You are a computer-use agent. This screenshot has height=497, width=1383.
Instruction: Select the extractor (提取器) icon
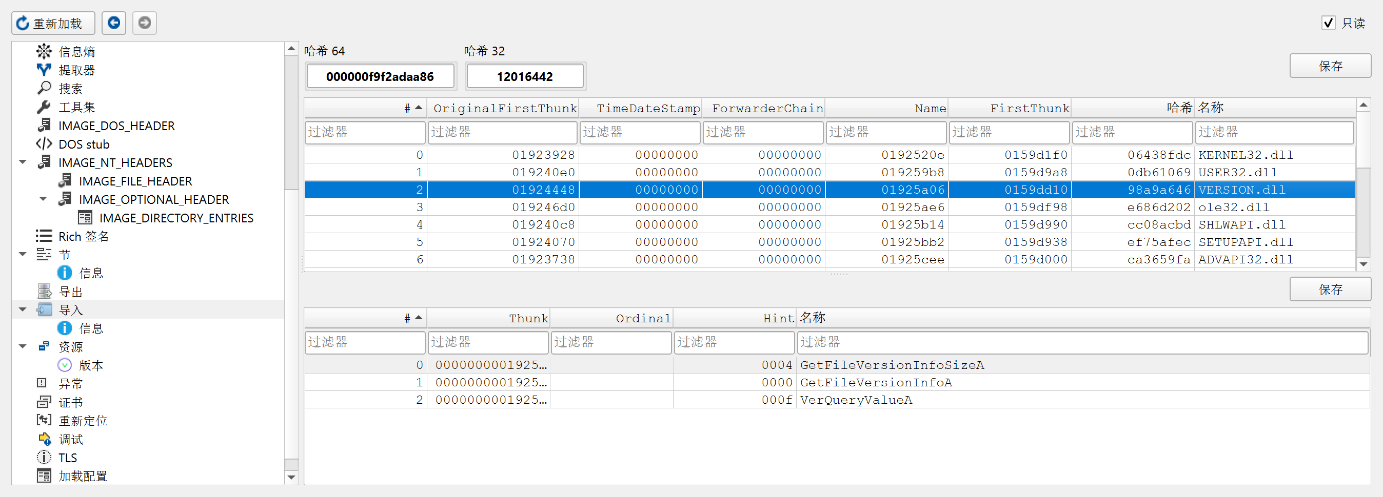point(44,70)
